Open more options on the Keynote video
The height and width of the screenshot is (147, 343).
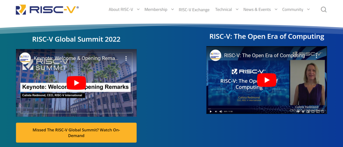click(x=126, y=59)
